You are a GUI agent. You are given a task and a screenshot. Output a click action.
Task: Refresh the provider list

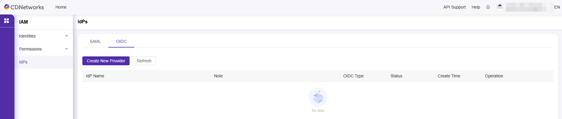tap(144, 61)
